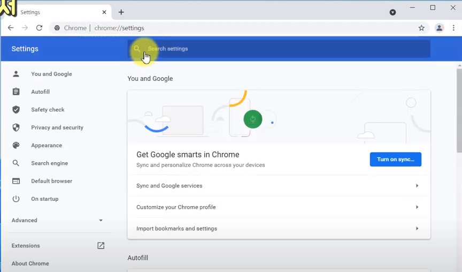Image resolution: width=462 pixels, height=272 pixels.
Task: Reload the settings page
Action: 39,28
